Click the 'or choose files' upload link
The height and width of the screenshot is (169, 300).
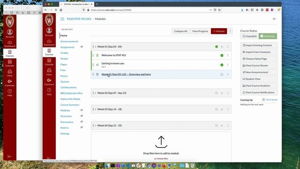tap(161, 159)
